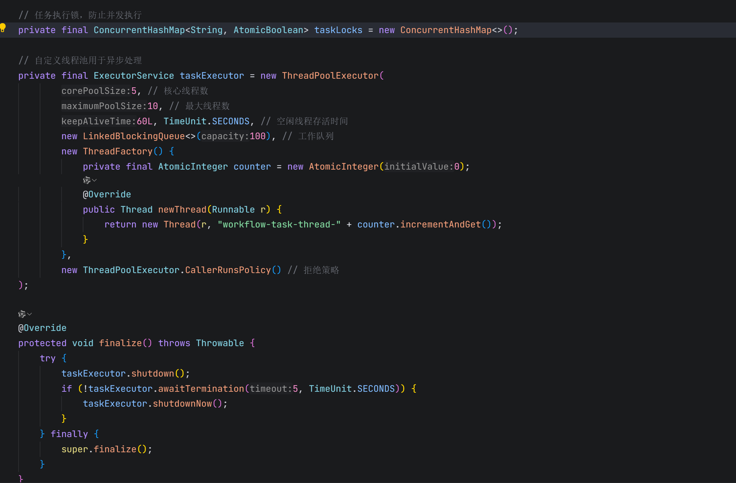Viewport: 736px width, 483px height.
Task: Click the newThread method name
Action: pos(182,210)
